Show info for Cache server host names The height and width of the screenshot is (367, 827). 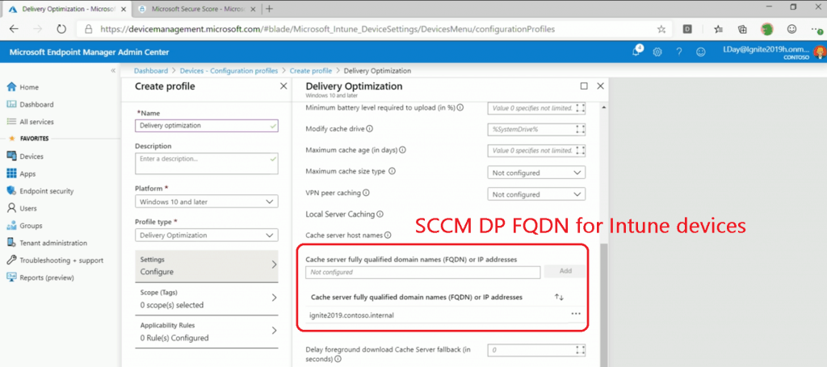tap(388, 236)
